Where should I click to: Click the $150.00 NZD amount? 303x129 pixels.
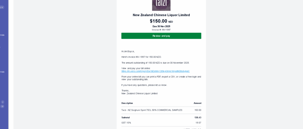pyautogui.click(x=161, y=21)
